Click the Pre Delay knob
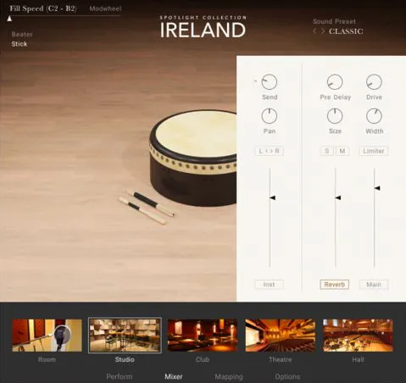This screenshot has width=406, height=383. click(x=335, y=82)
